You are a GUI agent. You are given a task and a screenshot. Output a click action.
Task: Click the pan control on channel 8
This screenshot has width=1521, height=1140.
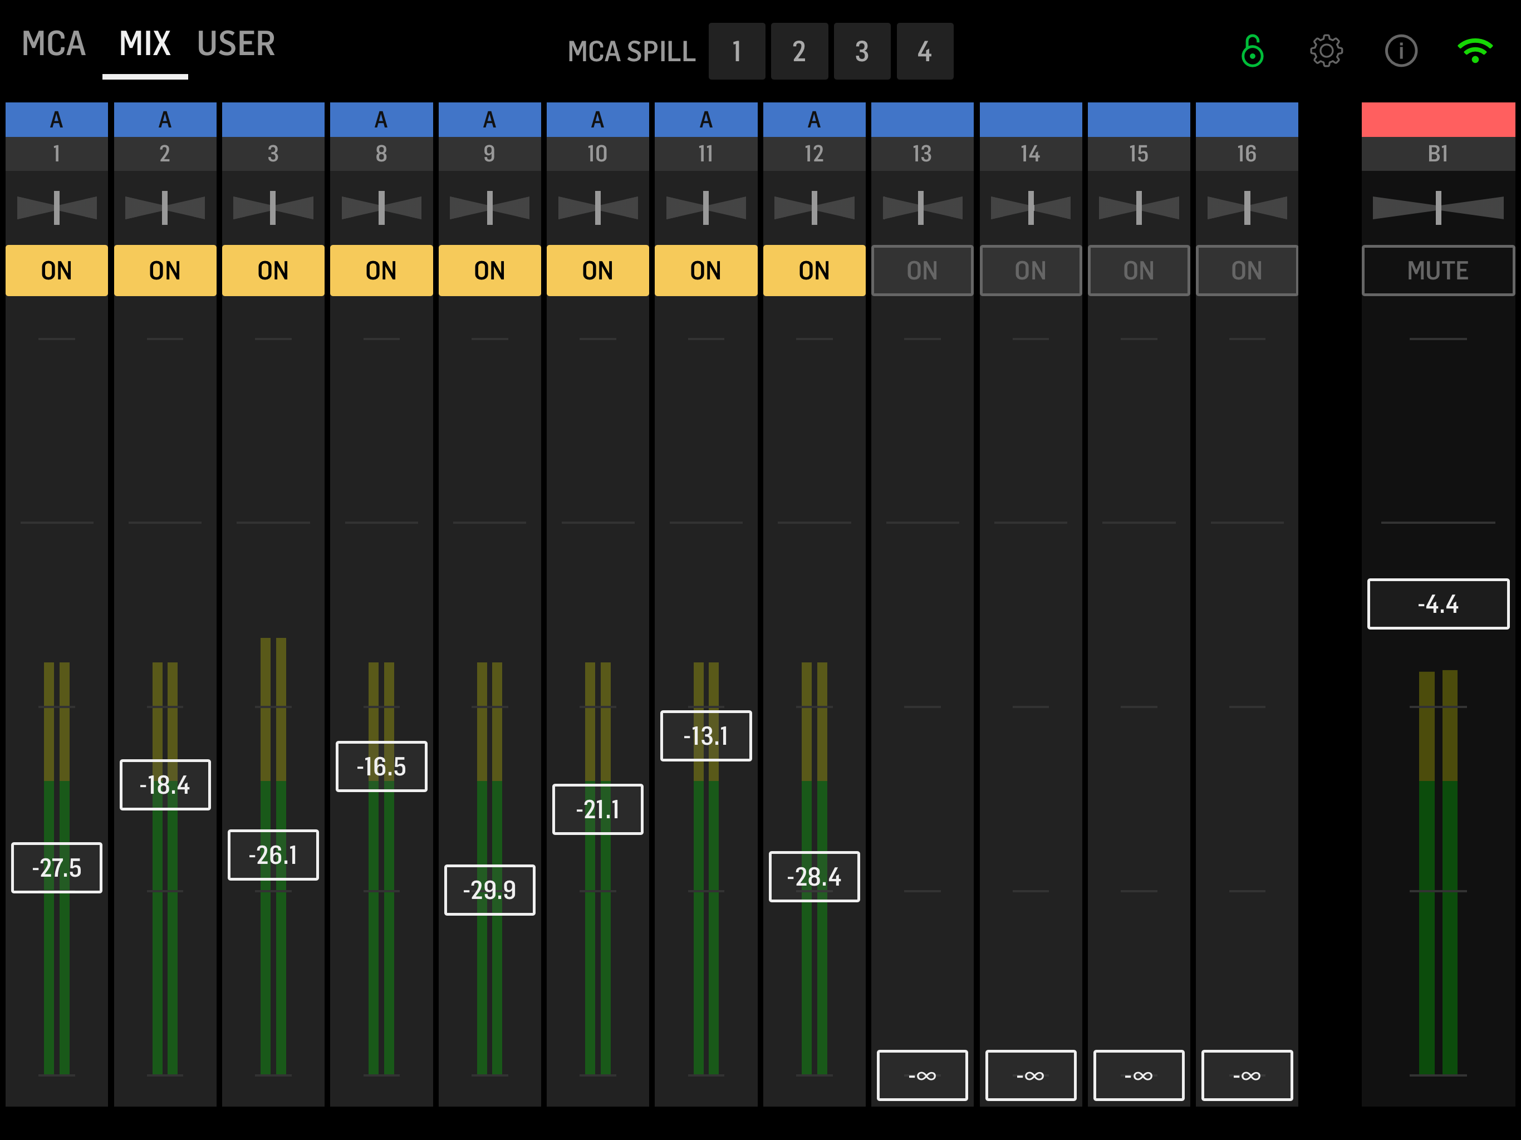381,208
